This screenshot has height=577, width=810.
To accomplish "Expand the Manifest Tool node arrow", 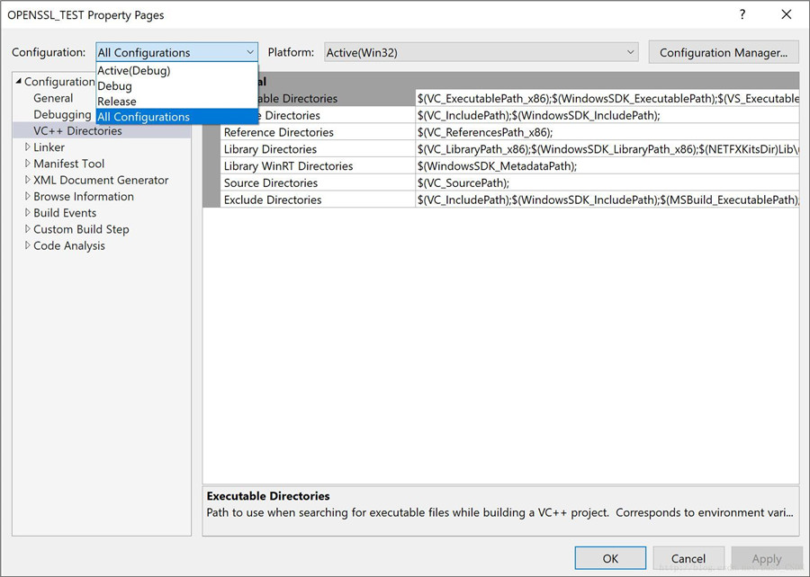I will click(x=27, y=164).
